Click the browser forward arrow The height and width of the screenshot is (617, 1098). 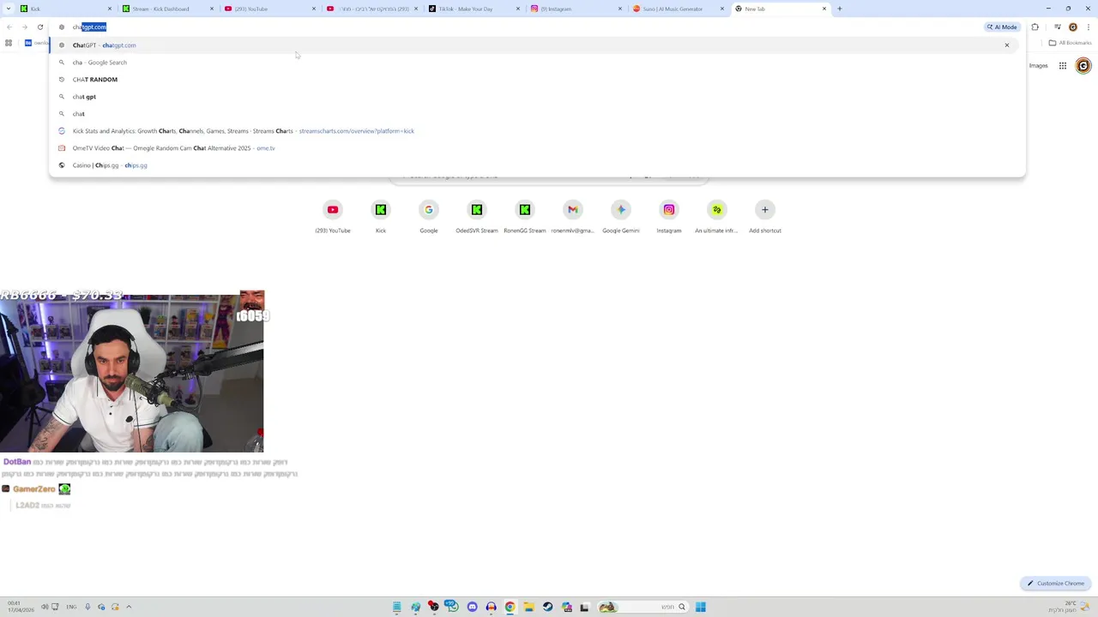tap(25, 27)
